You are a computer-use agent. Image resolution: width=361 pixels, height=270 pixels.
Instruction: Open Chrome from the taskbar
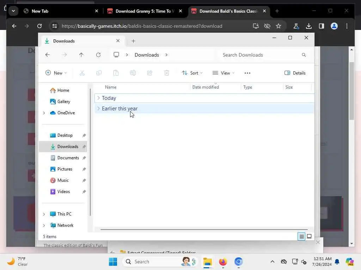tap(239, 262)
